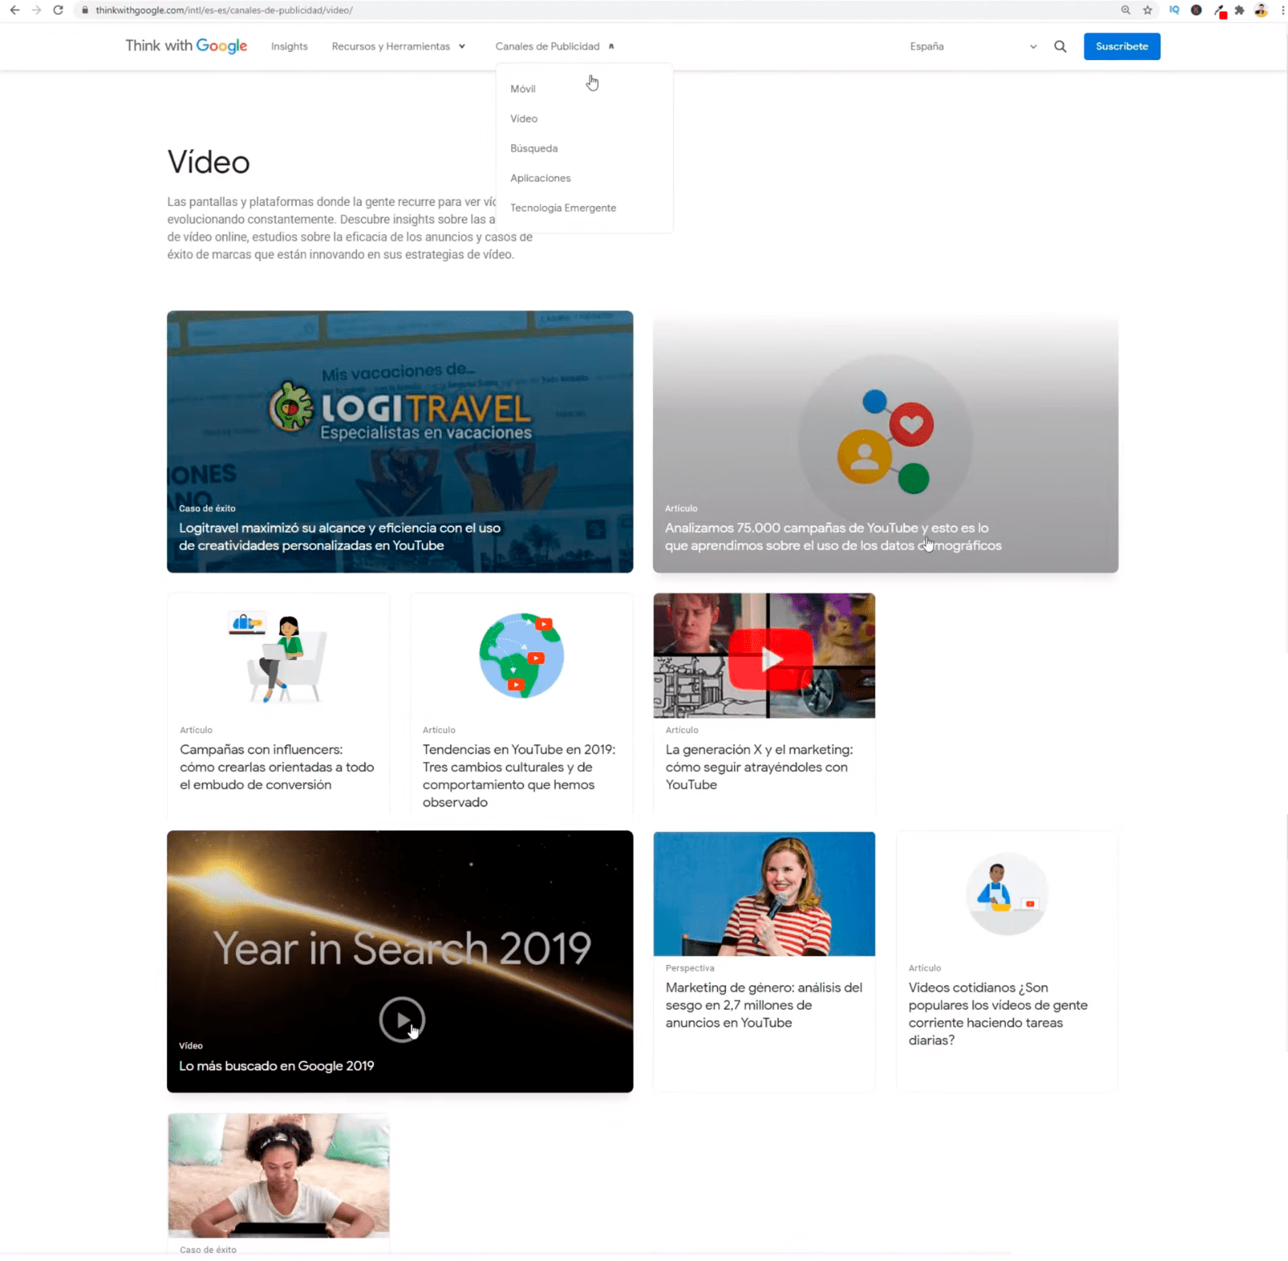Image resolution: width=1288 pixels, height=1261 pixels.
Task: Select Búsqueda from the dropdown menu
Action: (x=534, y=148)
